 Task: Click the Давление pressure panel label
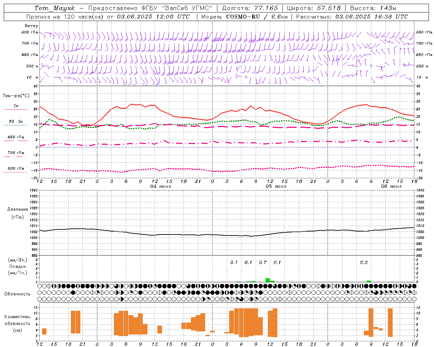coord(18,209)
